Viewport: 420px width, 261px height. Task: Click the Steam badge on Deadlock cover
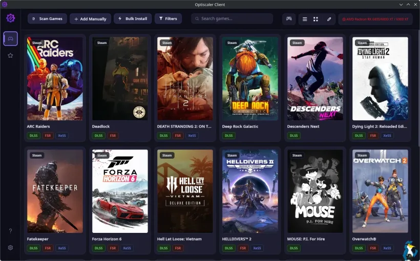coord(102,43)
